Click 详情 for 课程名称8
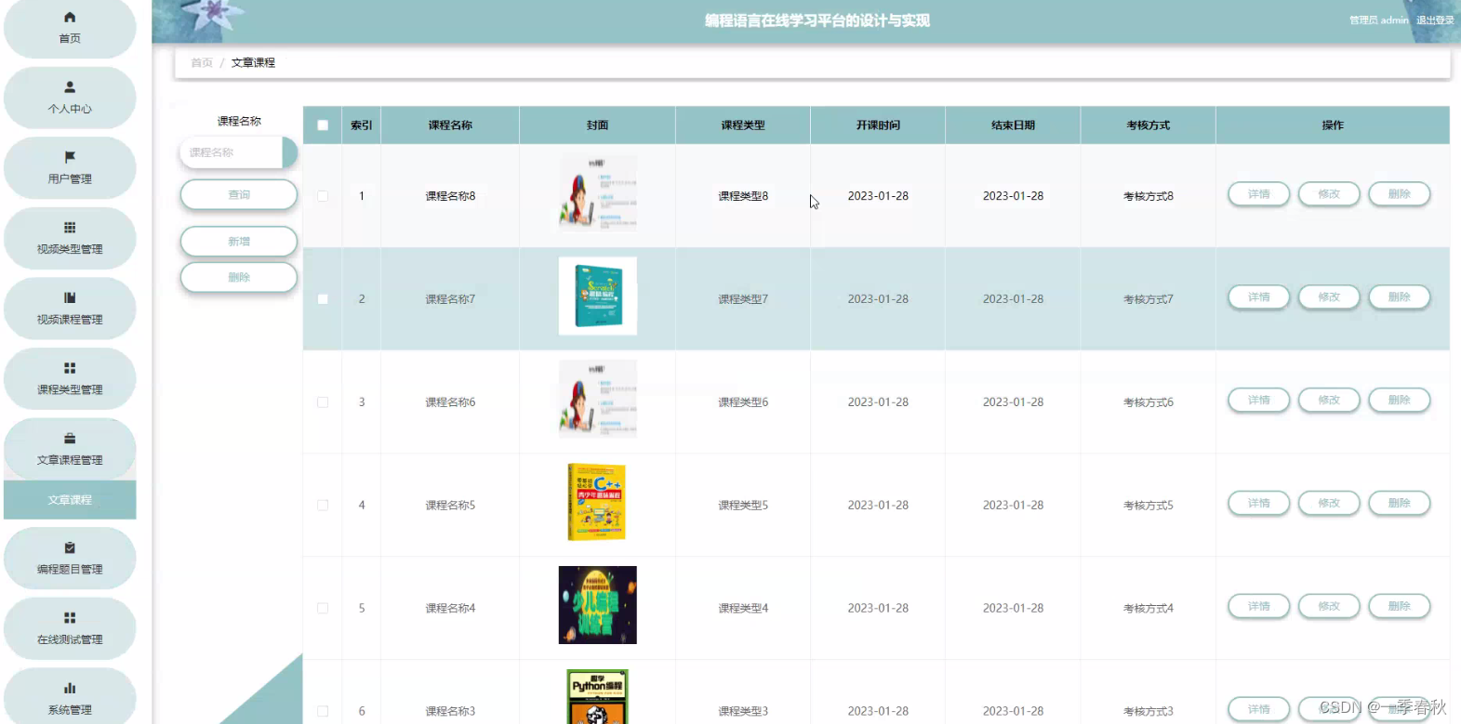The width and height of the screenshot is (1461, 724). (1258, 194)
